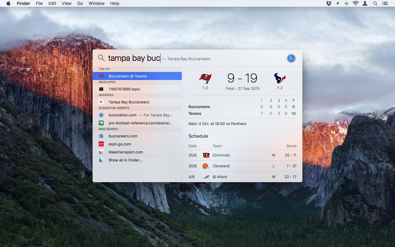
Task: Click the Wikipedia W icon
Action: click(x=101, y=102)
